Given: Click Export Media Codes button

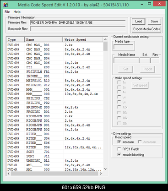Looking at the screenshot, I should pyautogui.click(x=146, y=29).
